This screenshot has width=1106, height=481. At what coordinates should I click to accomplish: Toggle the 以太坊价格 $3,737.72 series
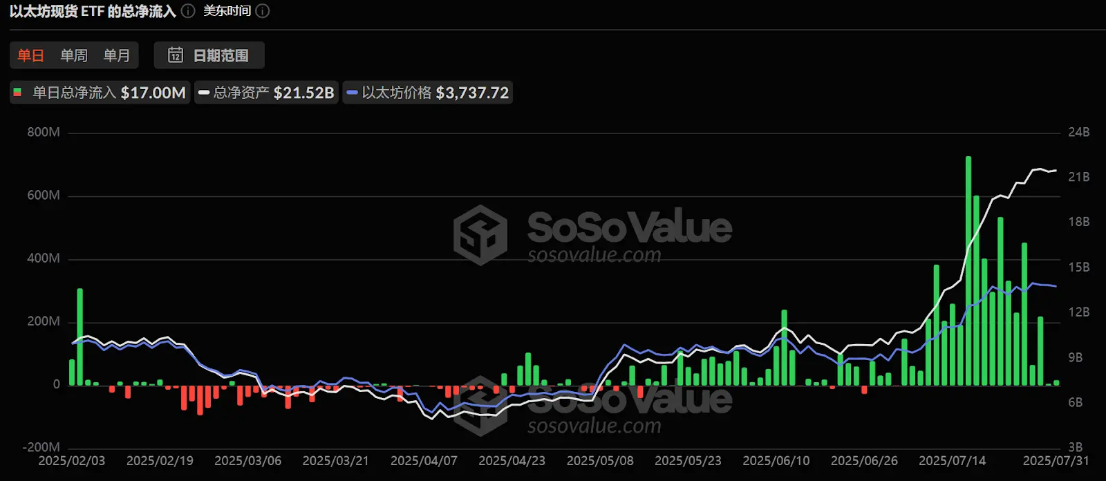(x=435, y=93)
